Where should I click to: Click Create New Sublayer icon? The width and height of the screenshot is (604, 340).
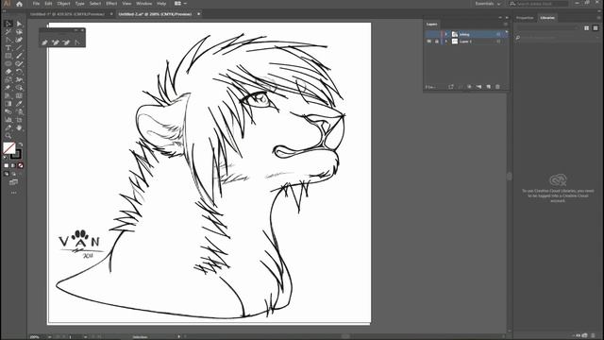[478, 87]
